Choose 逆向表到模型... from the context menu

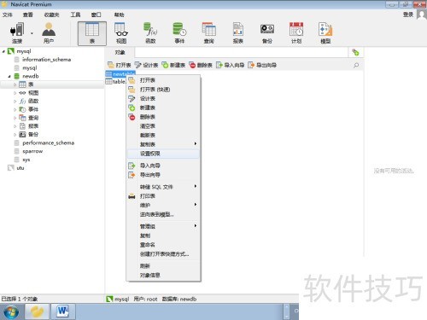(163, 214)
